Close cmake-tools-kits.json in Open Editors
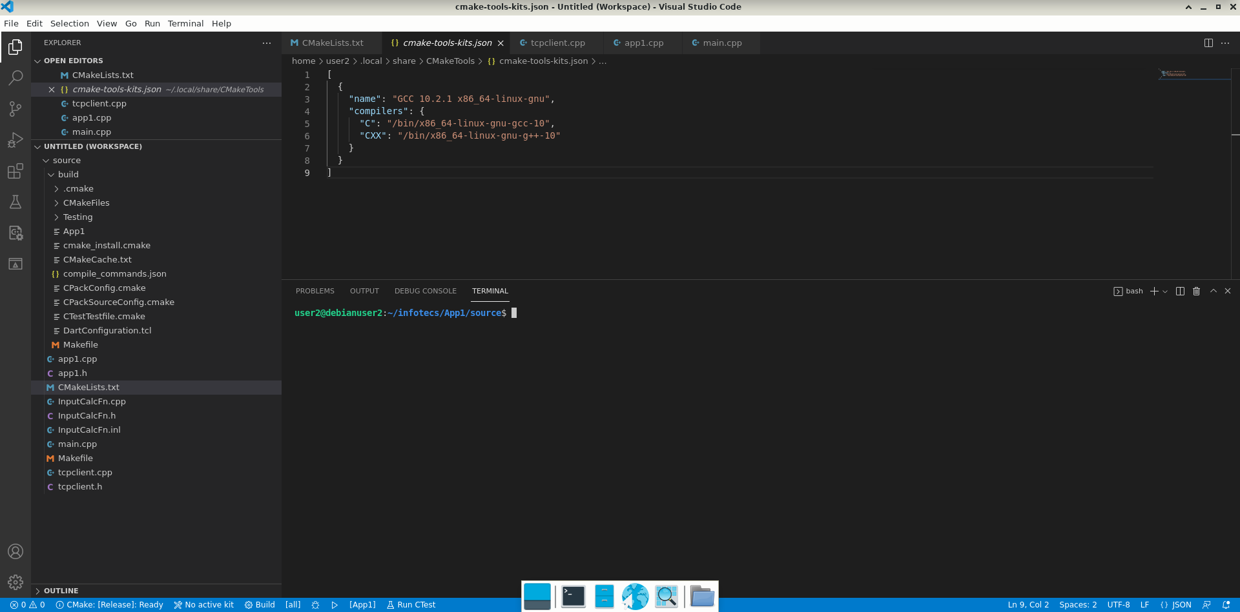This screenshot has height=612, width=1240. 52,90
